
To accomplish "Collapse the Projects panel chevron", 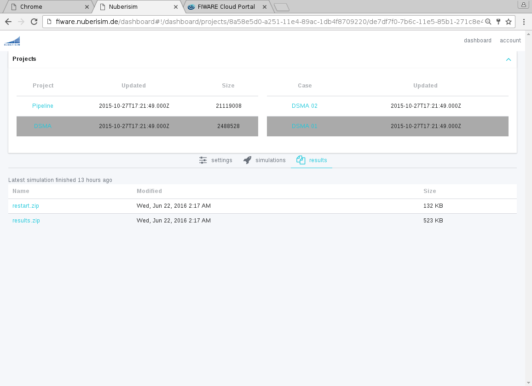I will 509,59.
